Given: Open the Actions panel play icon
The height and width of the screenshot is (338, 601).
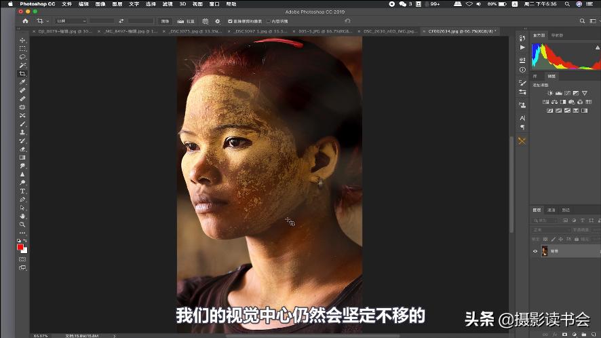Looking at the screenshot, I should pyautogui.click(x=522, y=48).
